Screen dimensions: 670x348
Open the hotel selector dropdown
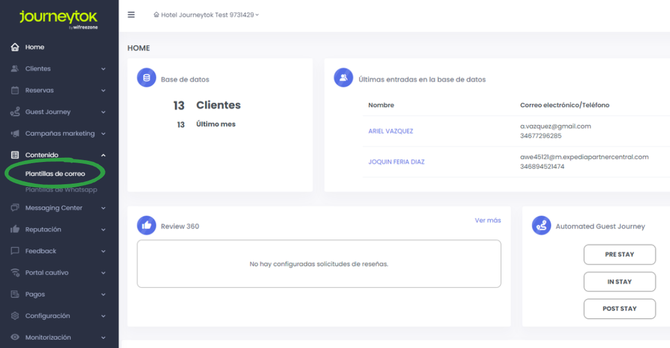207,15
